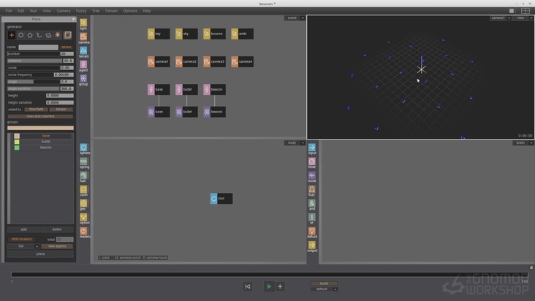Select the timer node icon
Viewport: 535px width, 301px height.
pos(312,162)
